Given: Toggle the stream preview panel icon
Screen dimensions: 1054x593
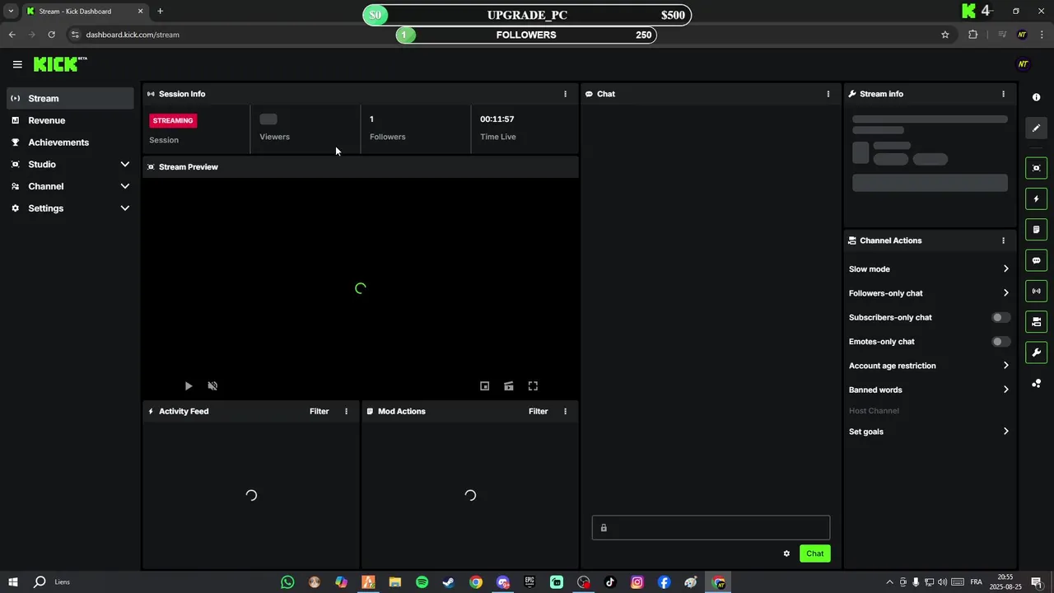Looking at the screenshot, I should [1036, 168].
